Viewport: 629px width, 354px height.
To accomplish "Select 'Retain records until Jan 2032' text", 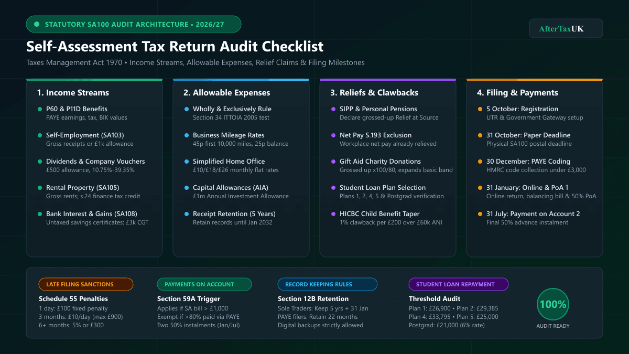I will pos(233,222).
